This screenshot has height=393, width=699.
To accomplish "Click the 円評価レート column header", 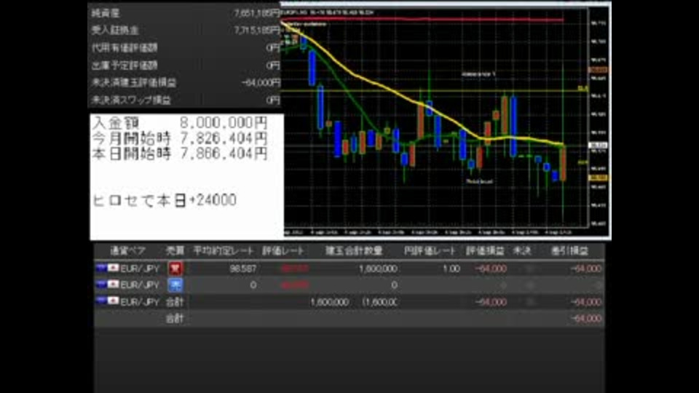I will (430, 251).
